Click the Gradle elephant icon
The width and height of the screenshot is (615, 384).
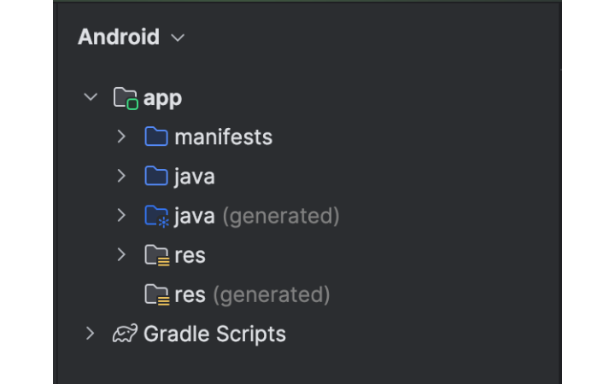pyautogui.click(x=126, y=334)
